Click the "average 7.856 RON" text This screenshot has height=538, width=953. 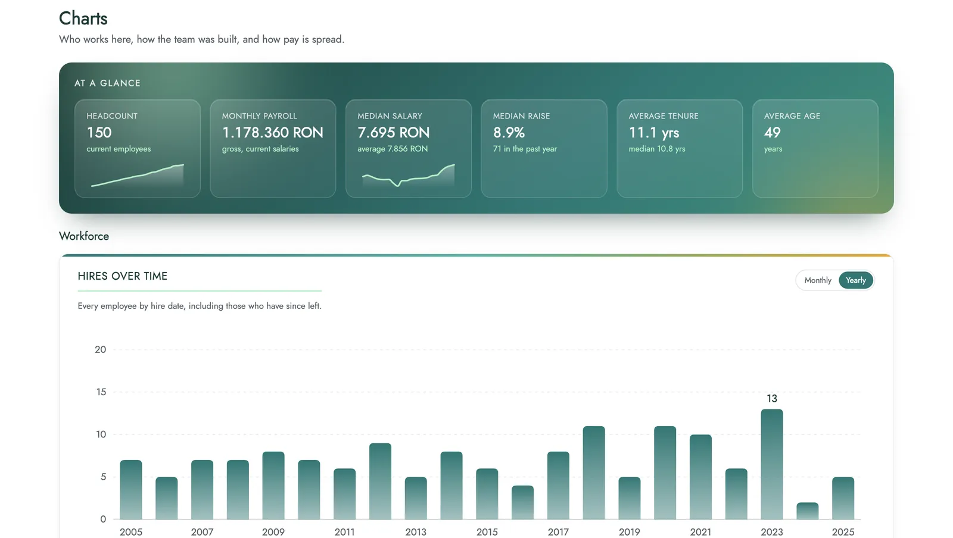coord(393,149)
